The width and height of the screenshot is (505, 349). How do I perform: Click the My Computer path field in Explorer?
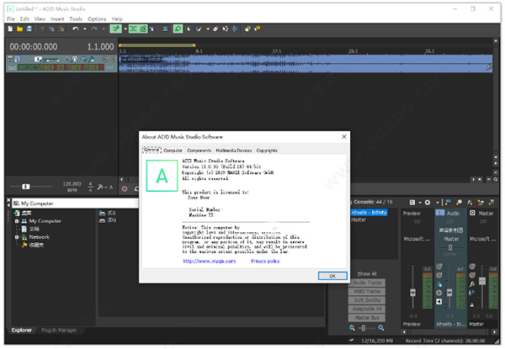[75, 204]
